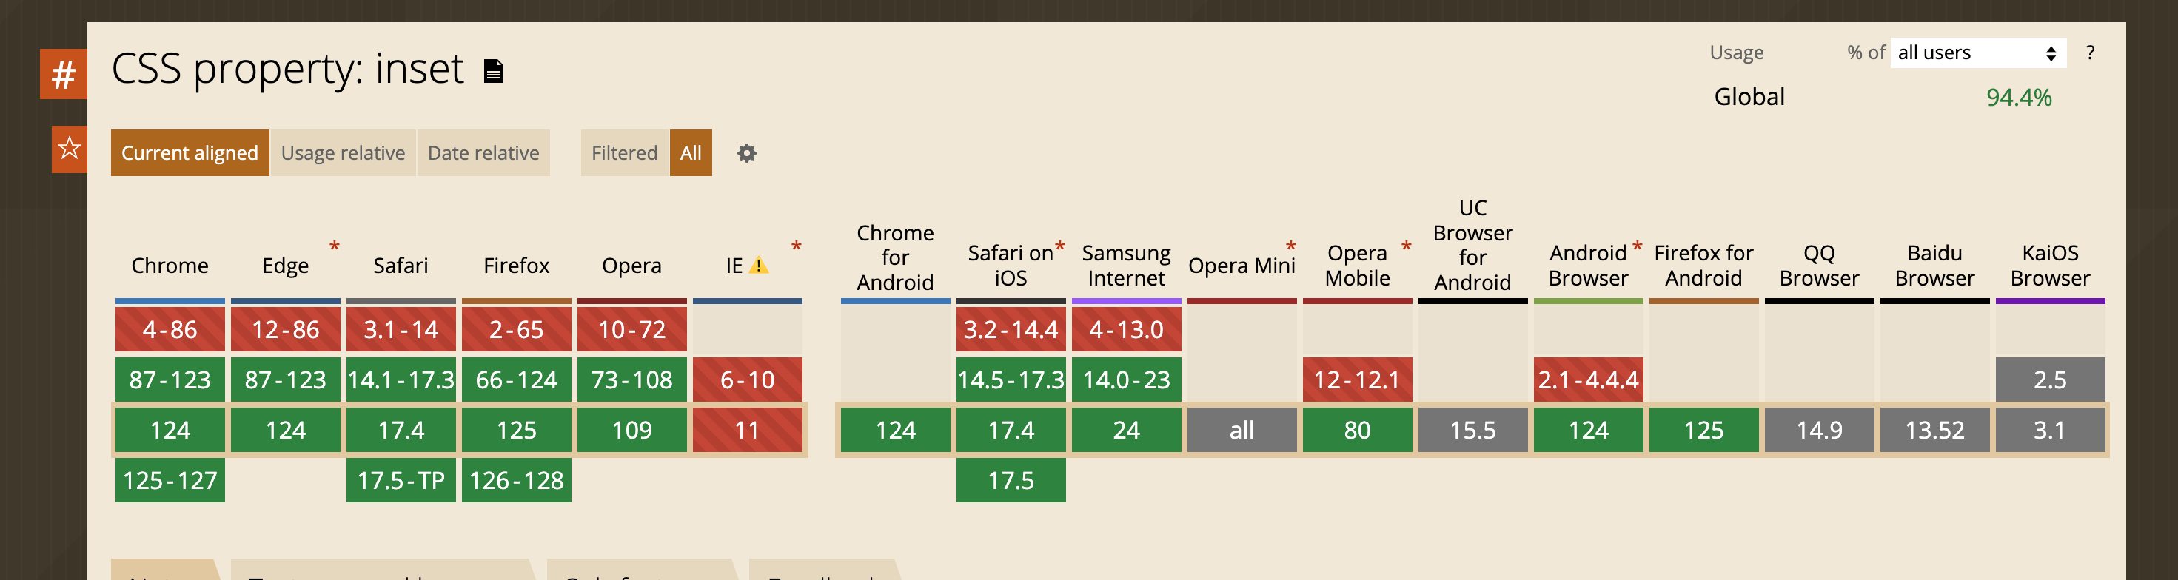Select the Filtered browsers option

click(x=624, y=153)
